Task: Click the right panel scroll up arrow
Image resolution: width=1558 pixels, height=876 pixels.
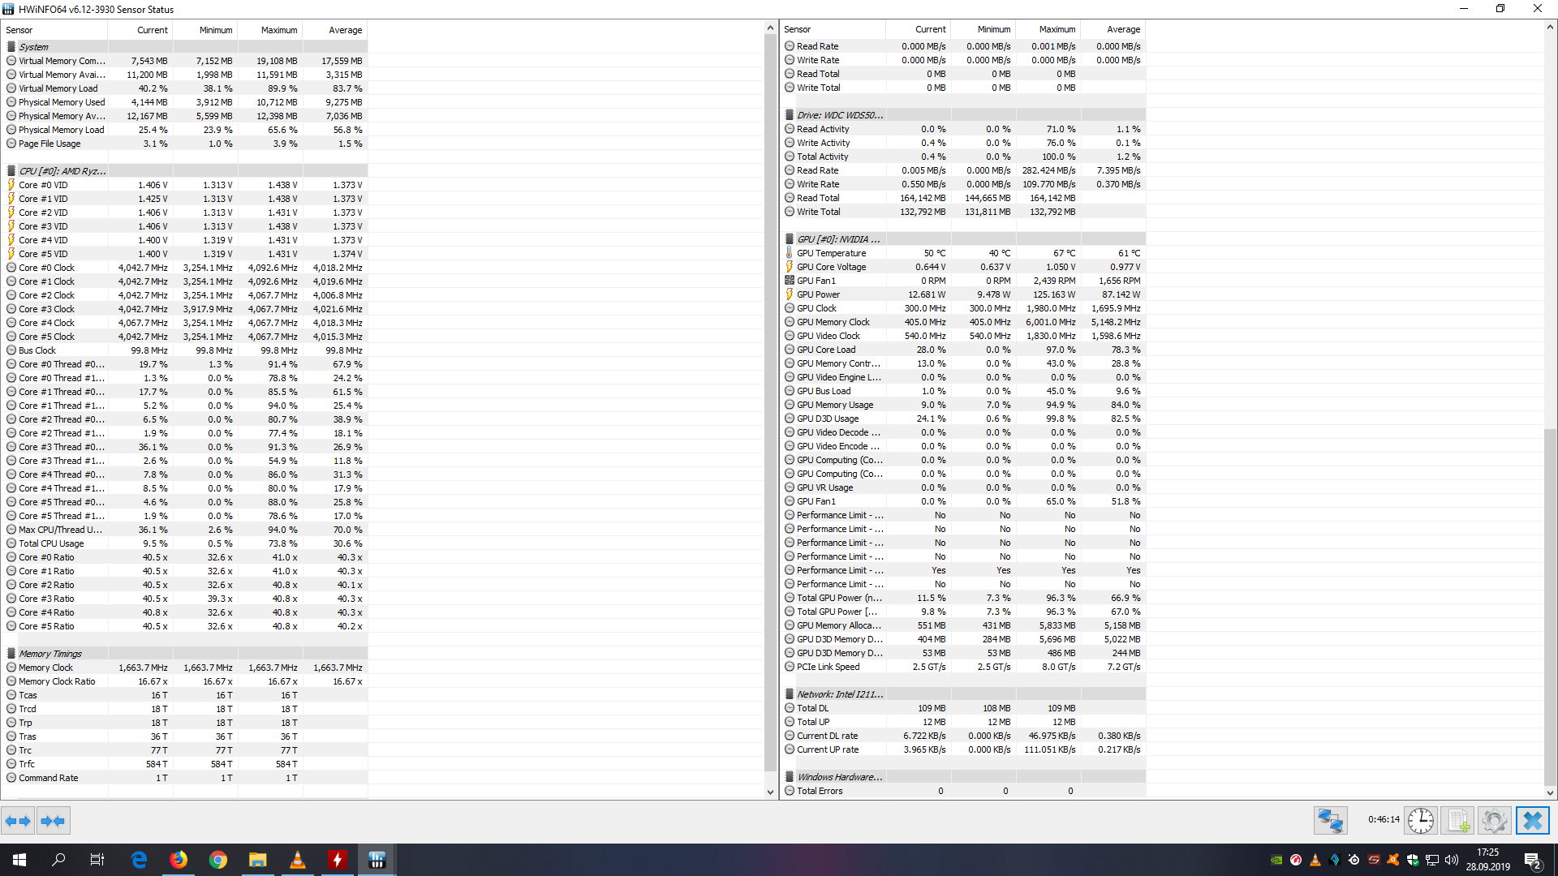Action: tap(1550, 27)
